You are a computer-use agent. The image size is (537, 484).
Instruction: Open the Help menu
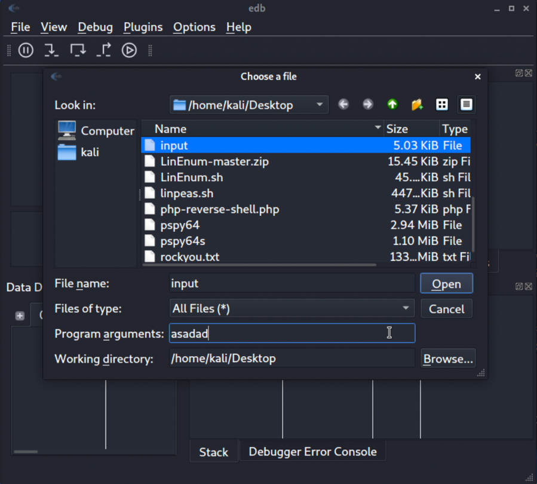239,27
